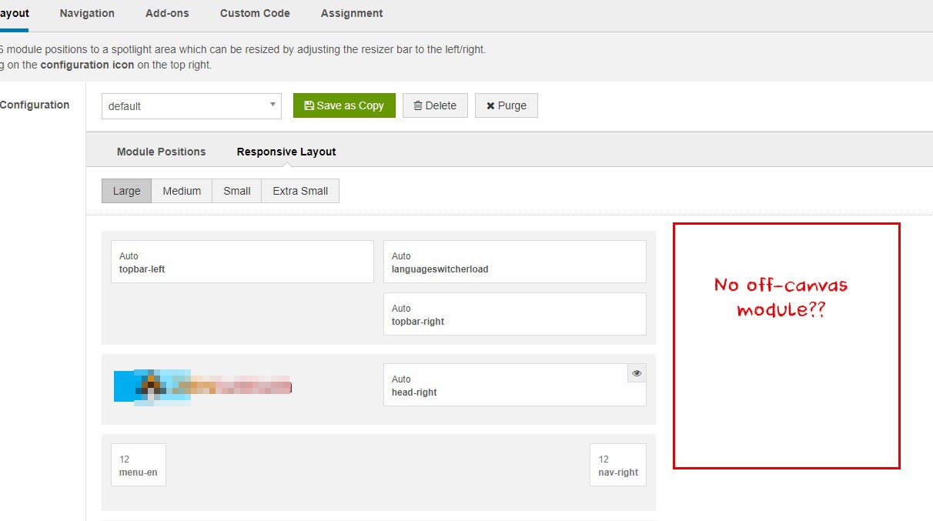Click the cross icon on Purge
This screenshot has width=933, height=521.
pyautogui.click(x=490, y=105)
